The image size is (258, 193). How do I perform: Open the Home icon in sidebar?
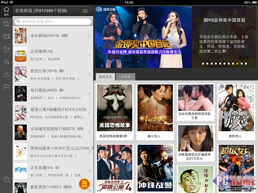pyautogui.click(x=6, y=11)
